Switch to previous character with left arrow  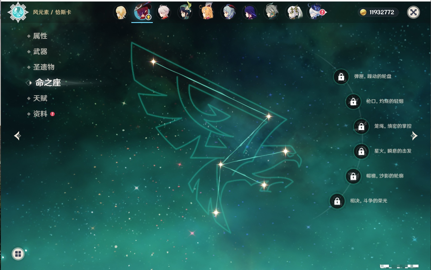click(17, 136)
